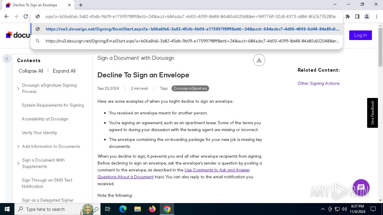Open Sign as a Delegated Signer topic
The height and width of the screenshot is (215, 383).
[48, 200]
